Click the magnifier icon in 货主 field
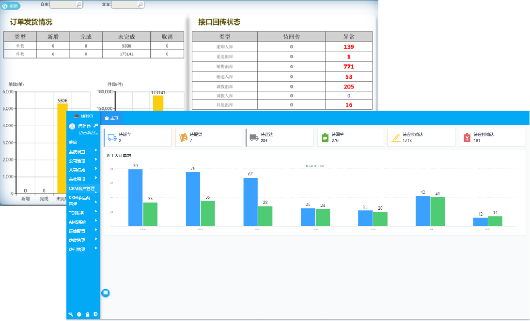Screen dimensions: 530x321 [x=141, y=4]
